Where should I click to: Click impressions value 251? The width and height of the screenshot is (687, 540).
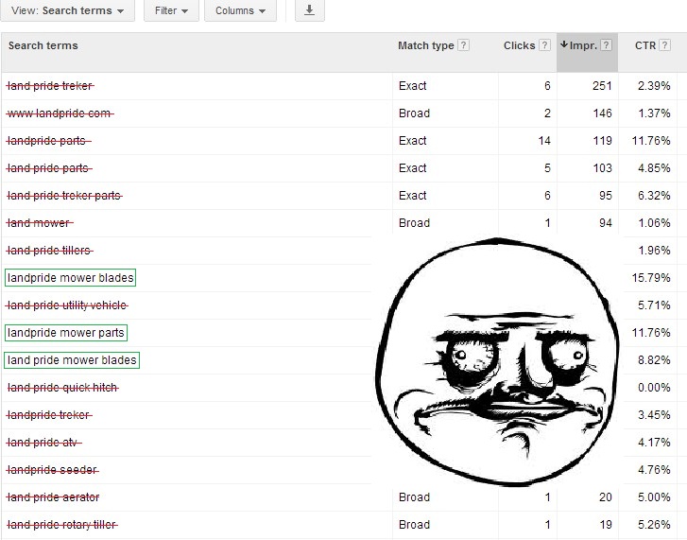(602, 86)
